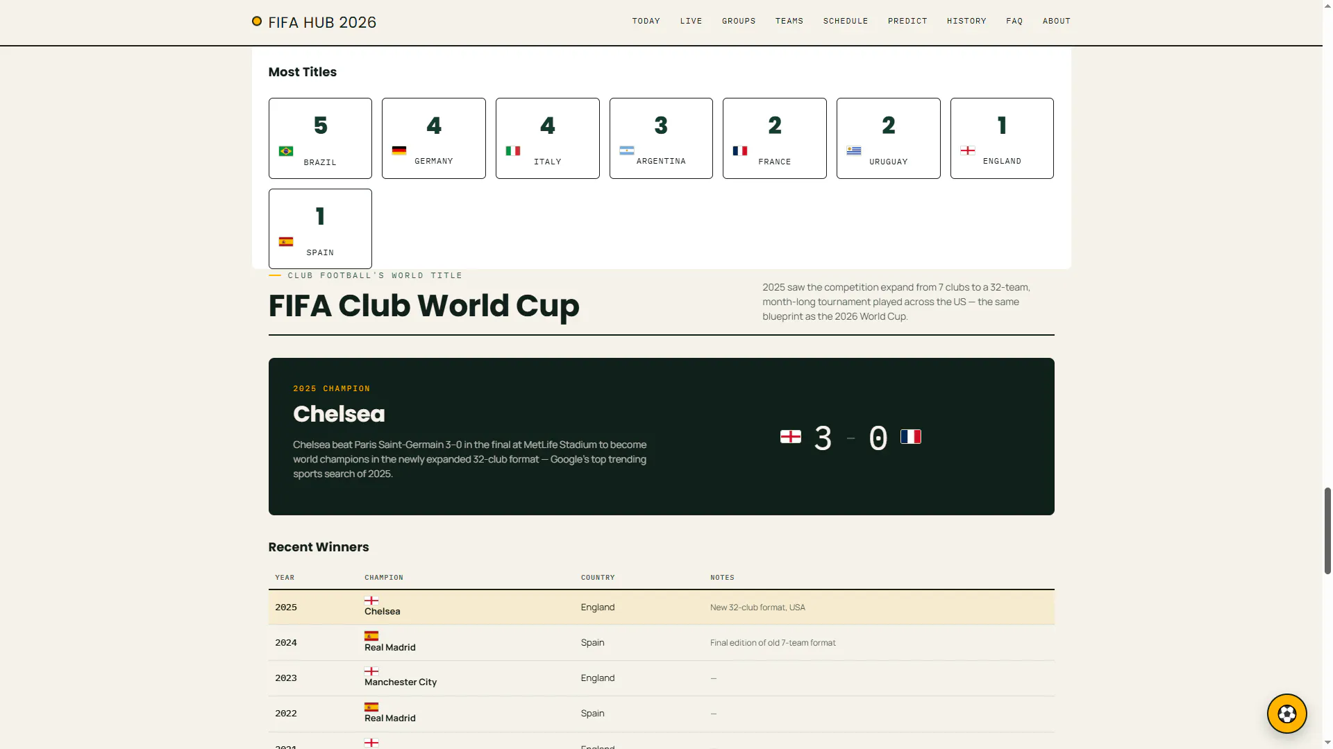This screenshot has height=749, width=1333.
Task: Click the YEAR column header
Action: coord(285,578)
